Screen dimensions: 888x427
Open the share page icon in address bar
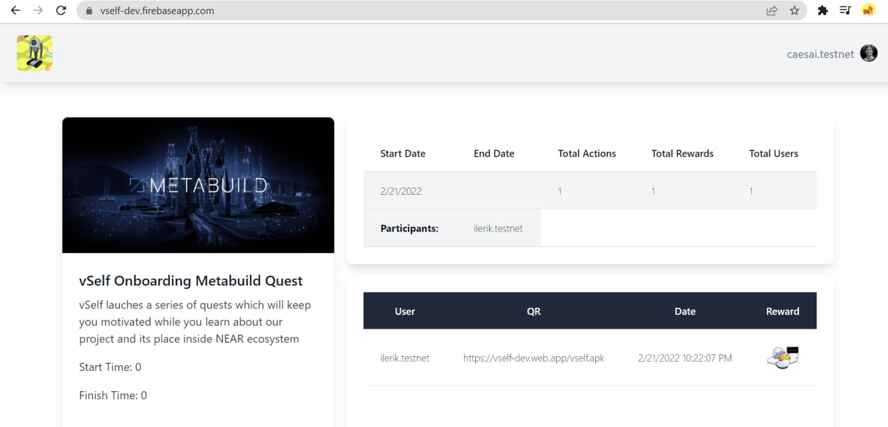[x=771, y=10]
